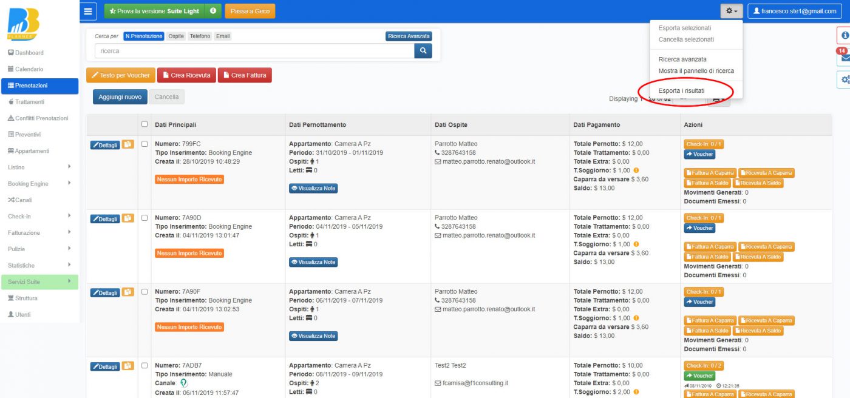Select the Email search filter
Screen dimensions: 850x398
pos(223,36)
